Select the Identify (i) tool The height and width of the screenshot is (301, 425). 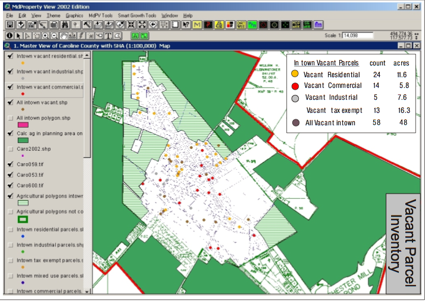10,36
